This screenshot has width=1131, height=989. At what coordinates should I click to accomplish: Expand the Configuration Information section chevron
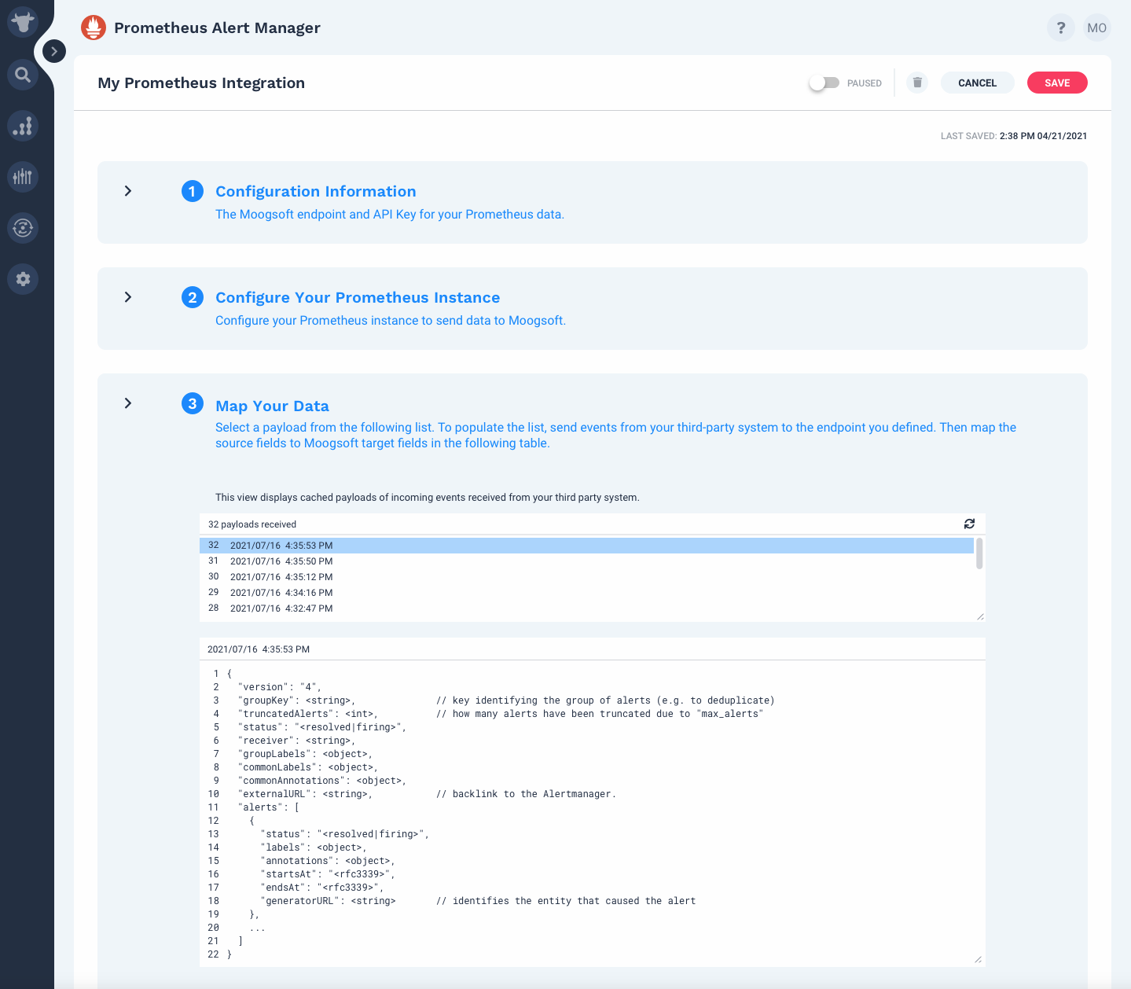(x=128, y=191)
